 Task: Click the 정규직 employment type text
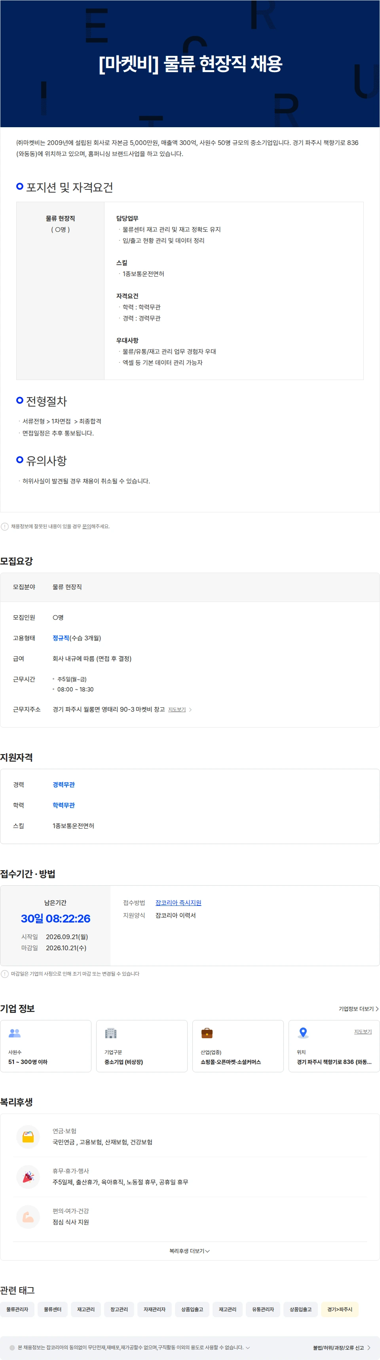61,638
